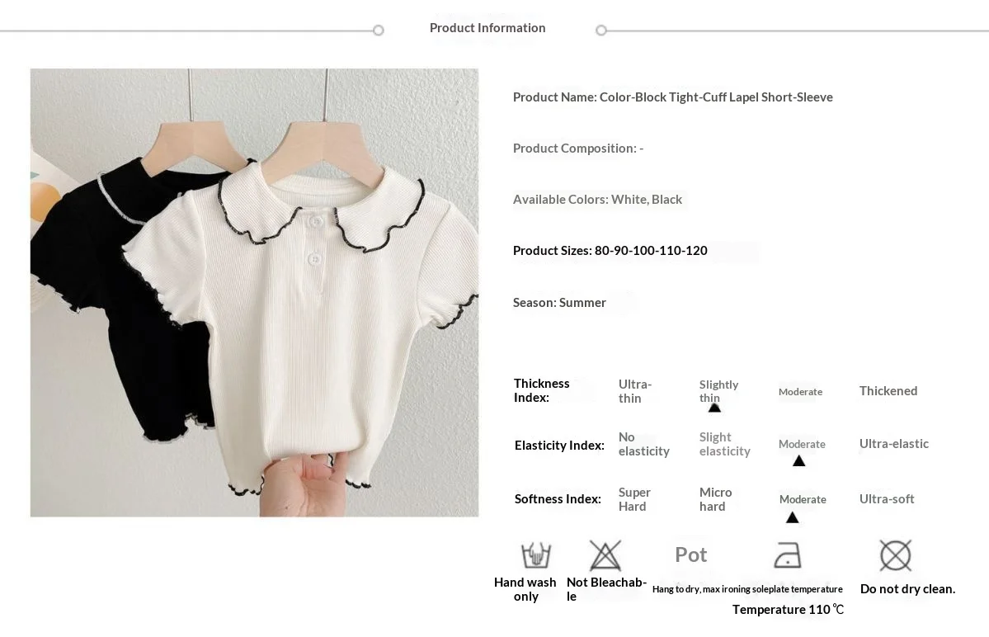Viewport: 989px width, 637px height.
Task: Click Moderate in the Thickness row
Action: point(800,392)
